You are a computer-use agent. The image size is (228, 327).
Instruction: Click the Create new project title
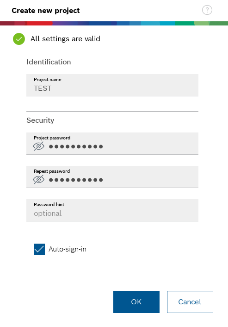click(46, 11)
